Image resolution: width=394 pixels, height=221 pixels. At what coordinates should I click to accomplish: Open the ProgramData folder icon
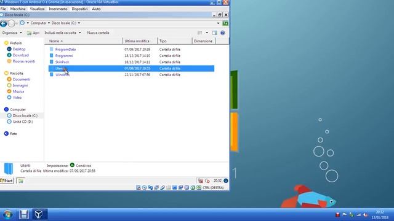pos(52,49)
